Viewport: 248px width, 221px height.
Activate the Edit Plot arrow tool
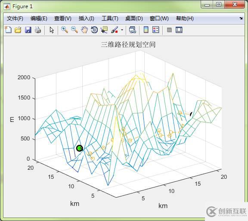pyautogui.click(x=52, y=30)
